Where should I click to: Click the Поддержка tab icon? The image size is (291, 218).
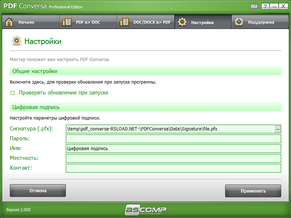[x=239, y=21]
